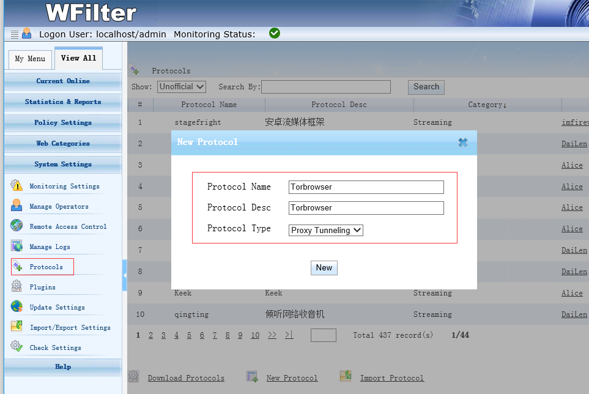589x394 pixels.
Task: Open Check Settings menu item
Action: coord(55,348)
